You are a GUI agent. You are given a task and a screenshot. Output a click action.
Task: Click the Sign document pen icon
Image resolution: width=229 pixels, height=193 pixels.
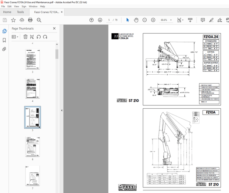coord(220,20)
